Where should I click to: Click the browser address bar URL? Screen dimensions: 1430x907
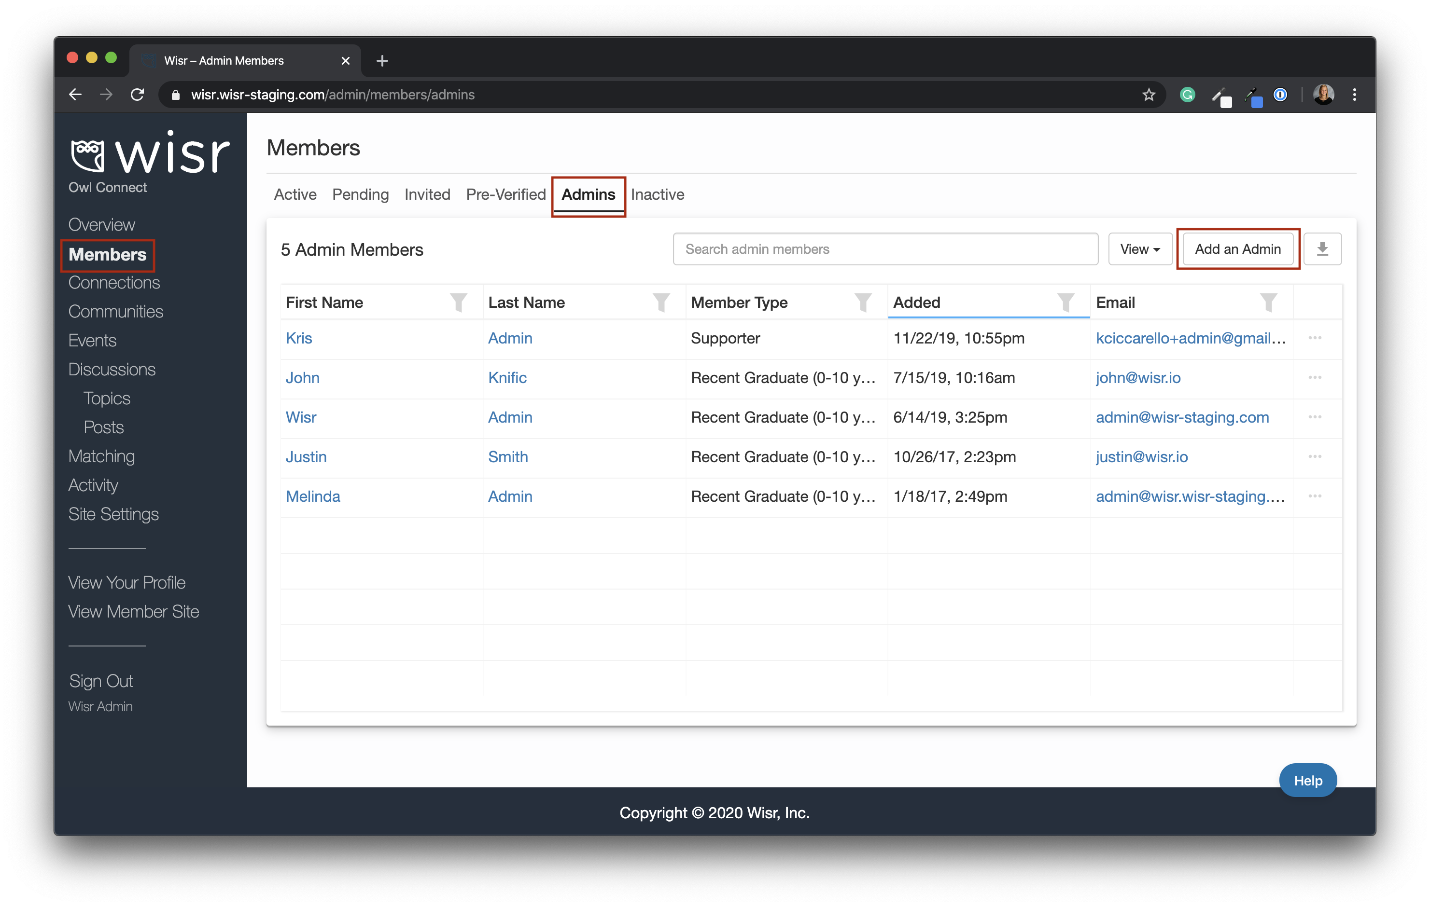333,95
